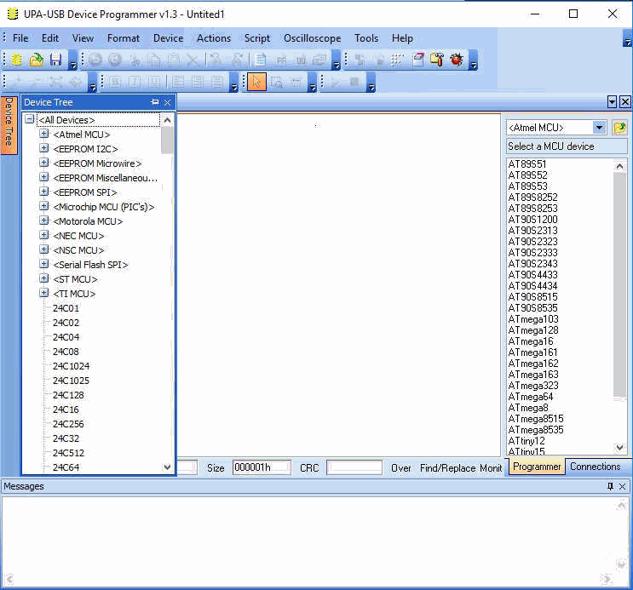Viewport: 633px width, 590px height.
Task: Click the window icon with pink corner
Action: click(417, 60)
